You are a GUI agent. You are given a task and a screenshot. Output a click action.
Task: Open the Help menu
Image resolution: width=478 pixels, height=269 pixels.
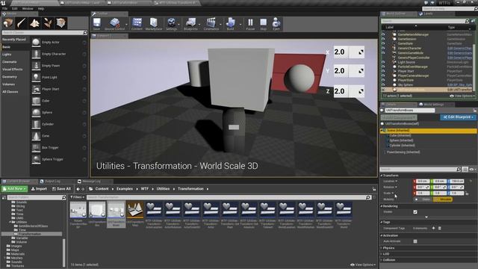pyautogui.click(x=41, y=8)
